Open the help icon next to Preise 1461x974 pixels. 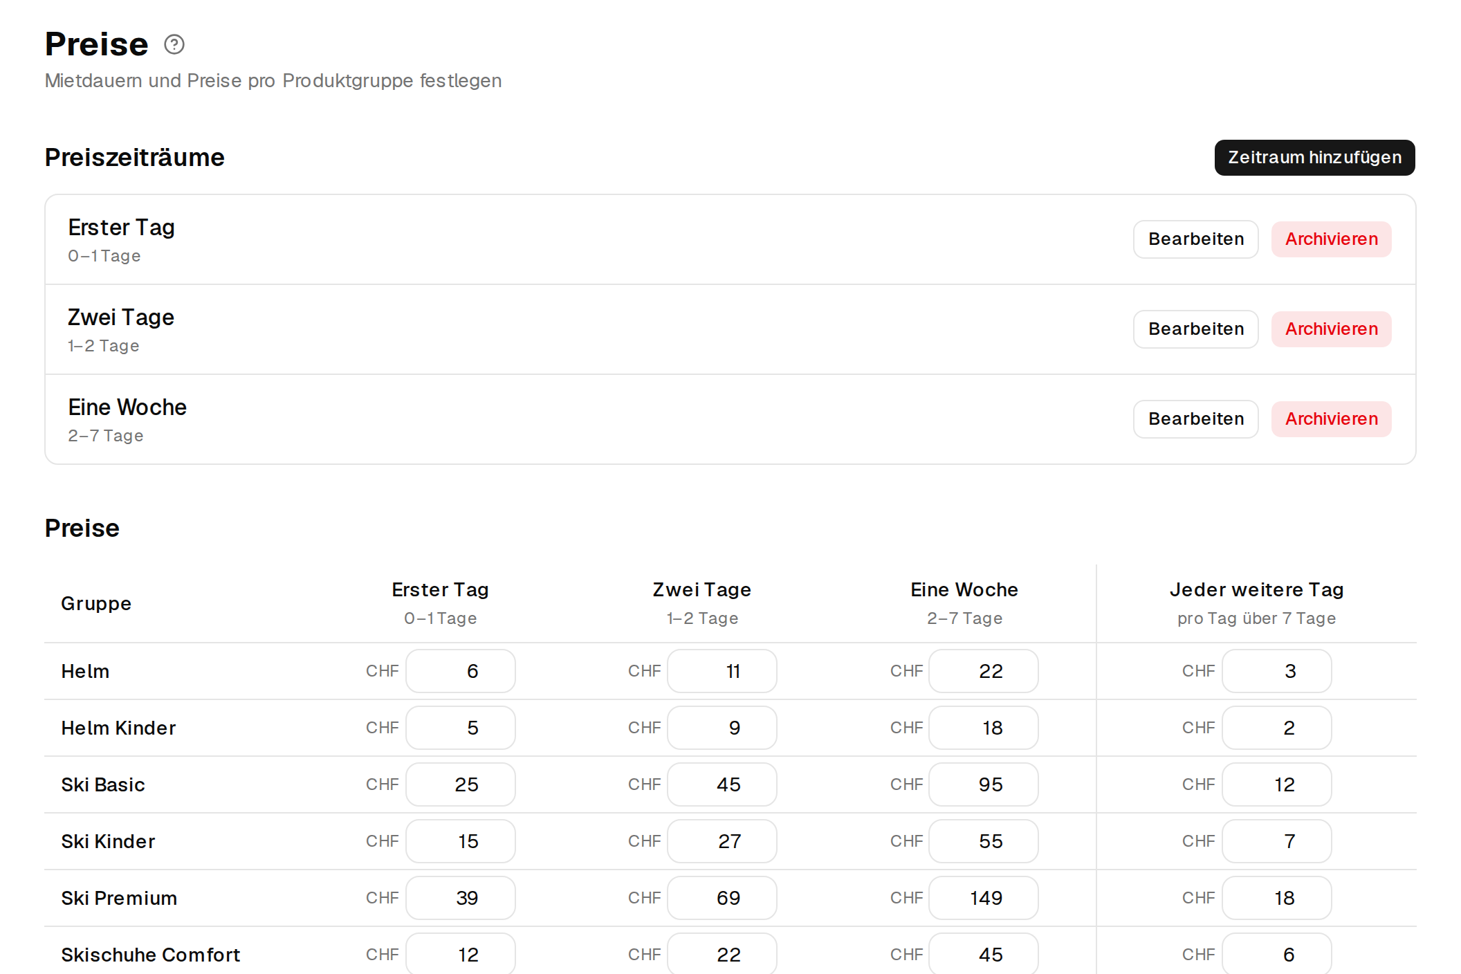click(x=174, y=45)
